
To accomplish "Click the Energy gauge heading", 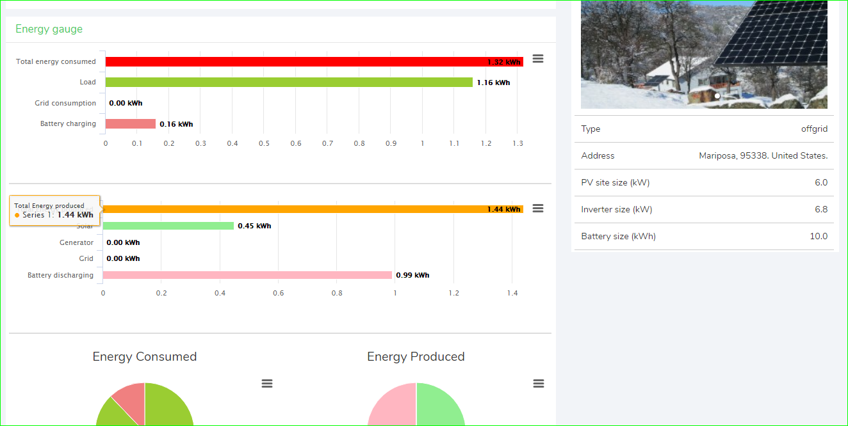I will (x=49, y=29).
